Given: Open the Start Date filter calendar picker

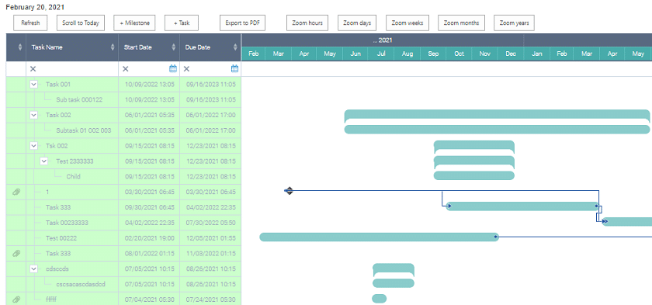Looking at the screenshot, I should click(173, 68).
